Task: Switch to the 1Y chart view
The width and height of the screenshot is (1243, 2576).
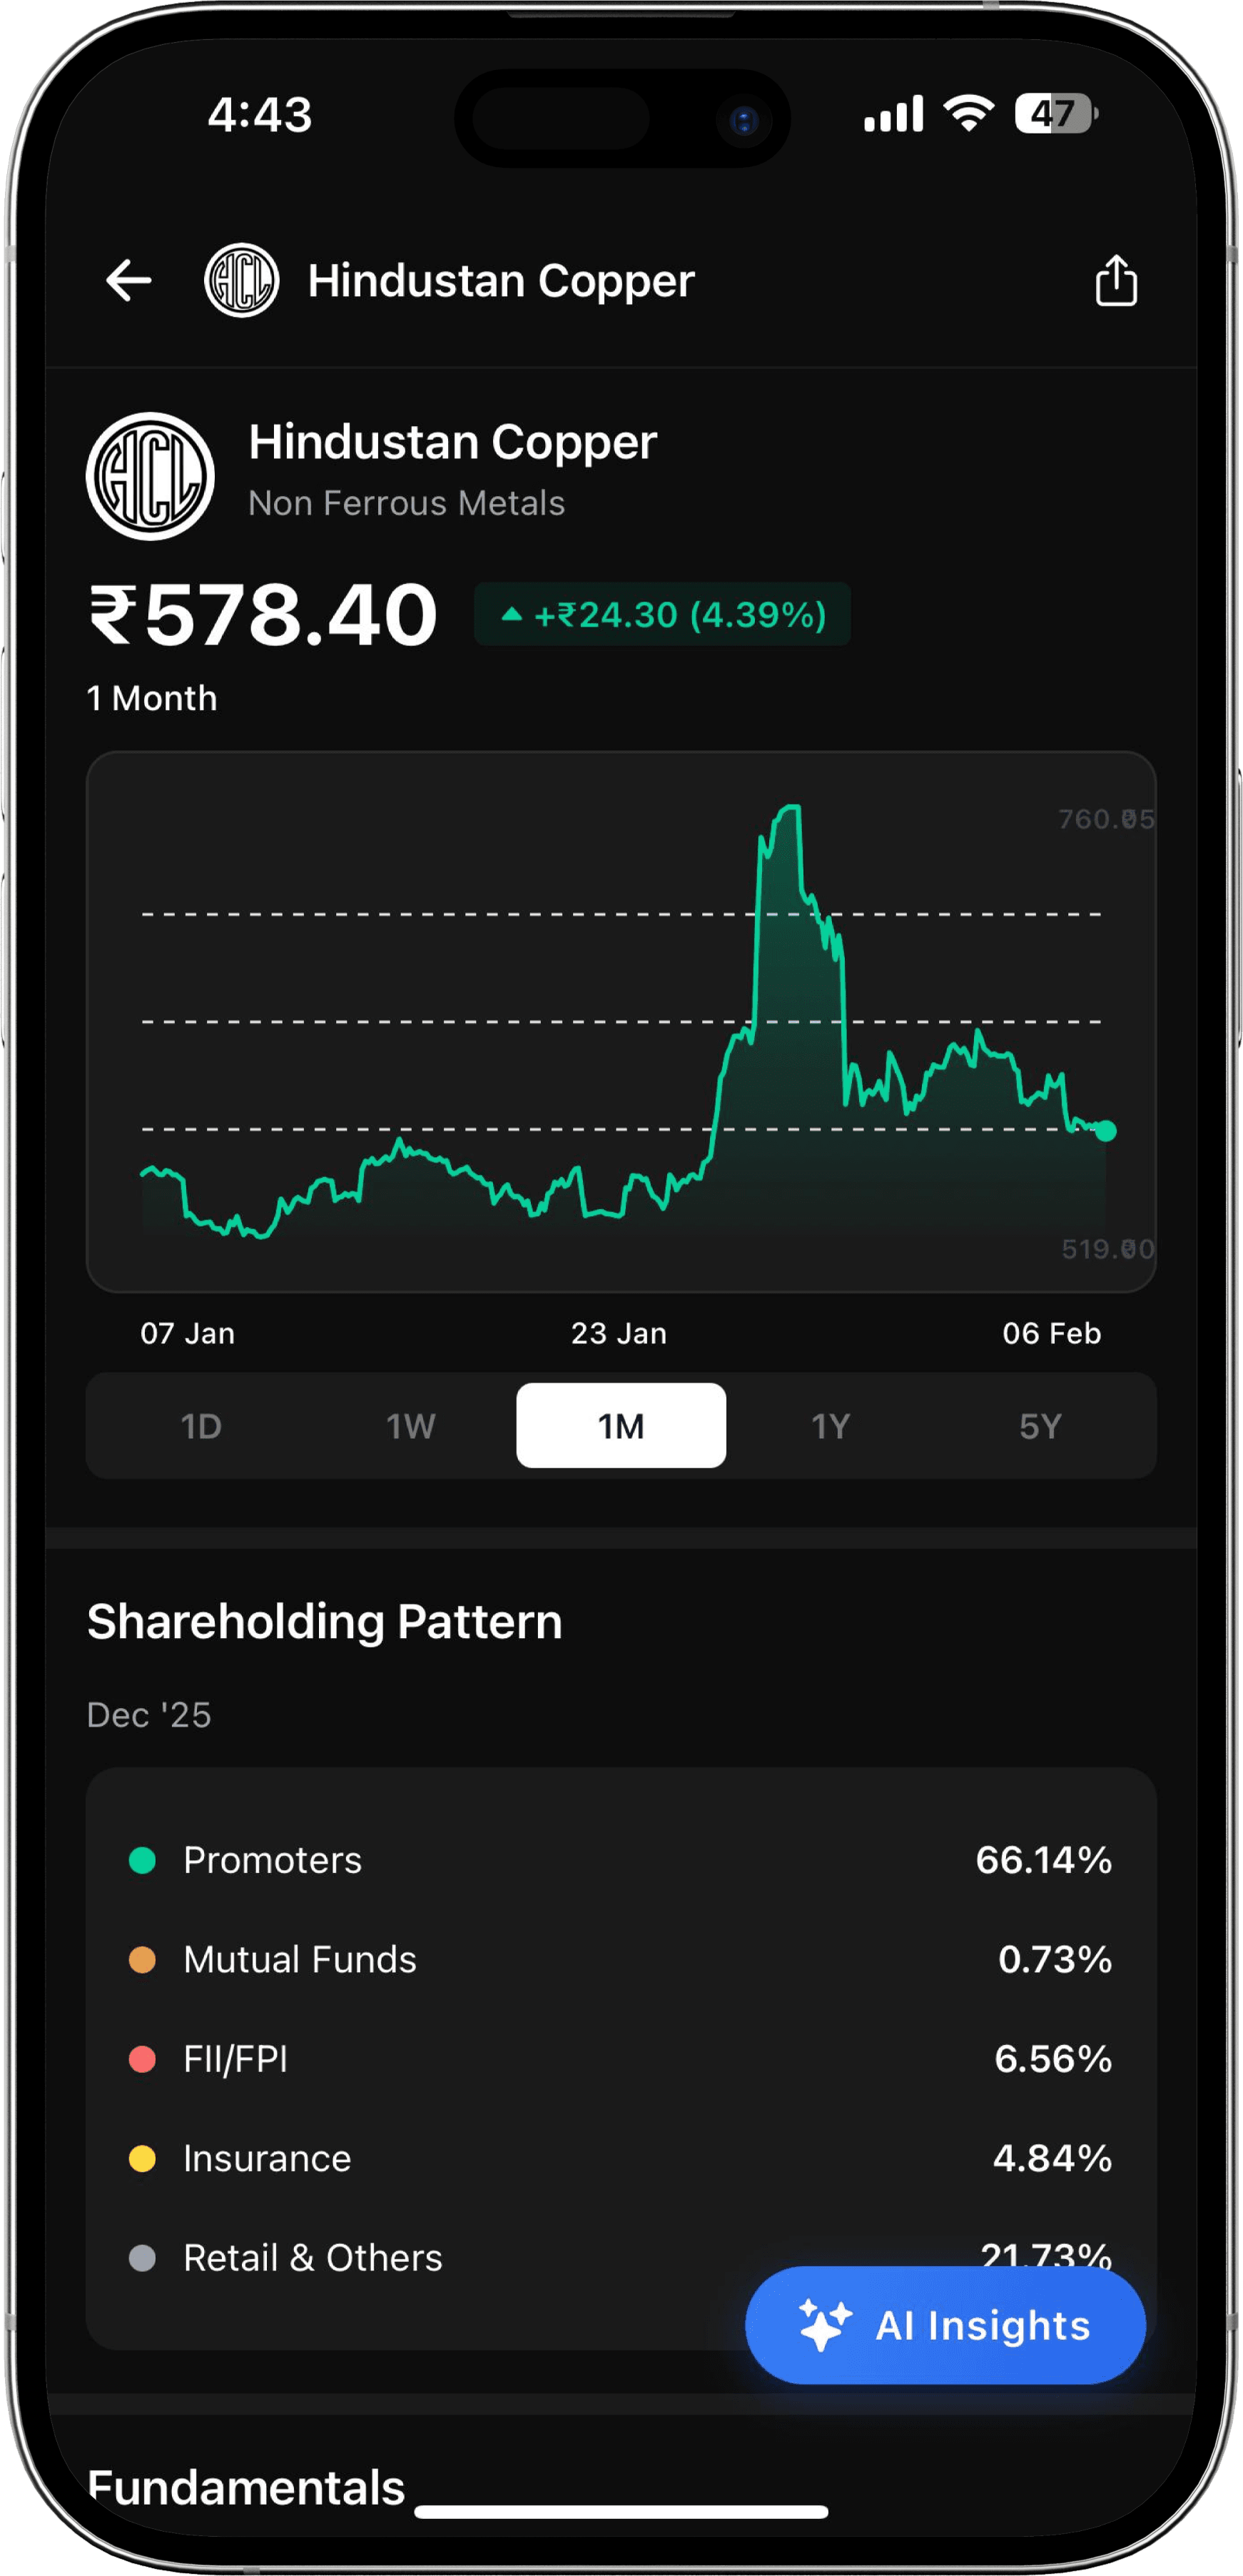Action: (x=830, y=1426)
